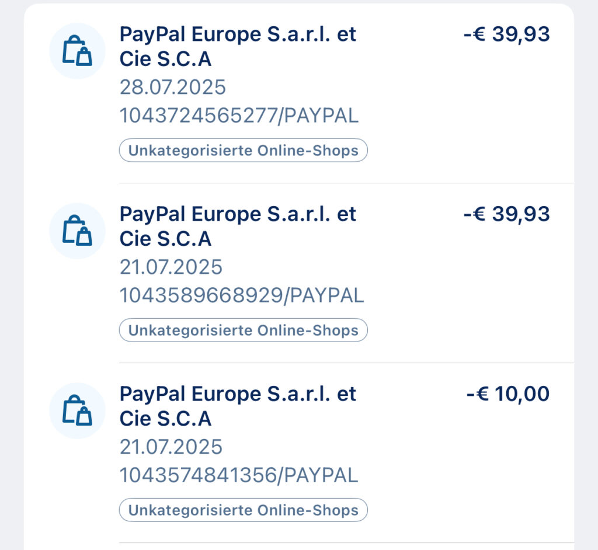Click "Cie S.C.A" text in the 28.07.2025 entry
598x550 pixels.
click(x=165, y=60)
